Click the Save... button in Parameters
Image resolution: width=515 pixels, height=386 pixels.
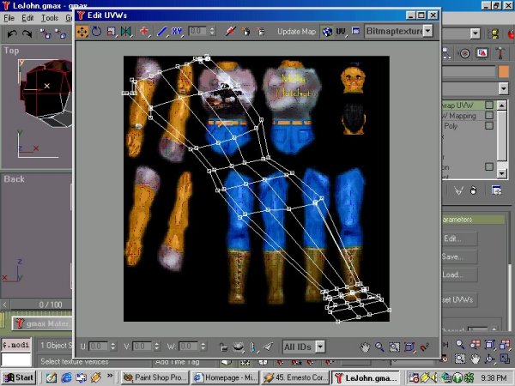pos(459,256)
